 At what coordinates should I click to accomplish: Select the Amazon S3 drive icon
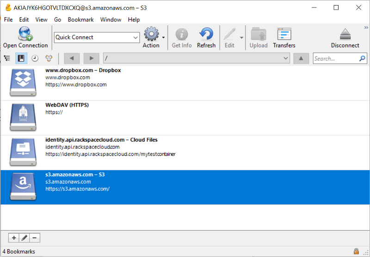click(x=23, y=186)
